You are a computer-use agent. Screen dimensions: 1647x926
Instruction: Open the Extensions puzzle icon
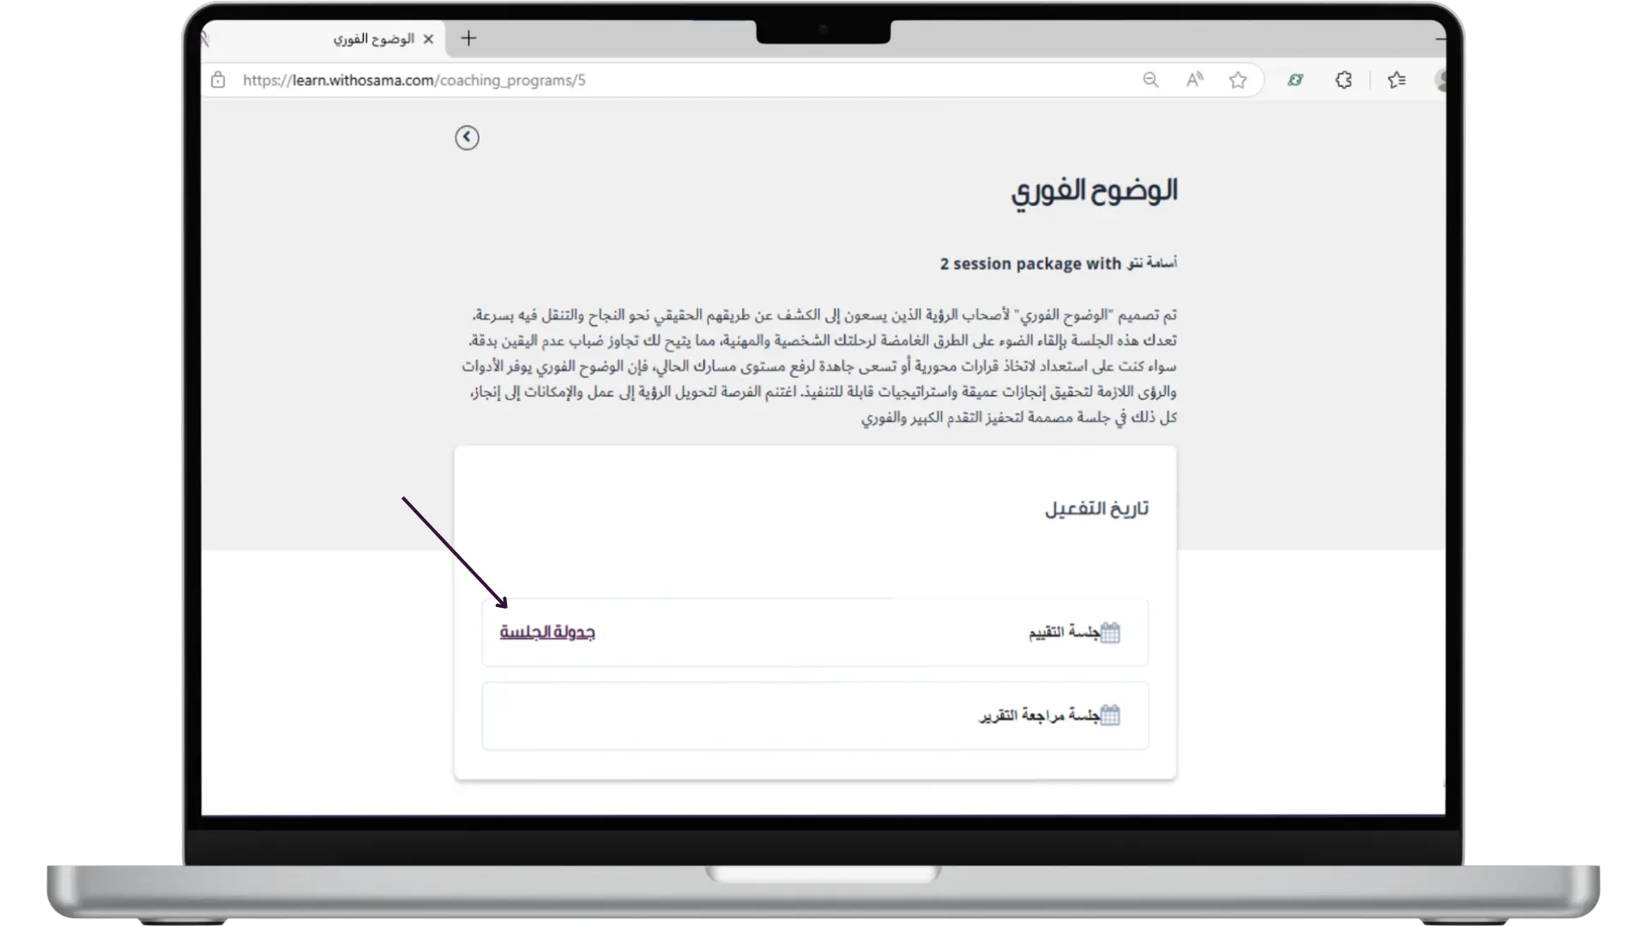pyautogui.click(x=1343, y=80)
